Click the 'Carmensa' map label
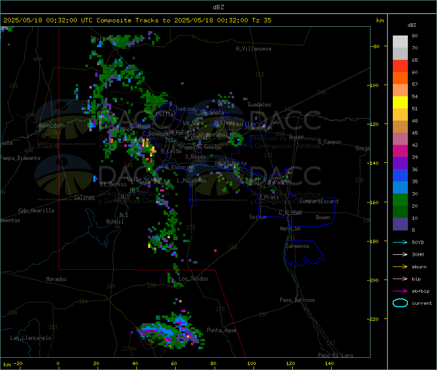The height and width of the screenshot is (370, 437). tap(297, 247)
